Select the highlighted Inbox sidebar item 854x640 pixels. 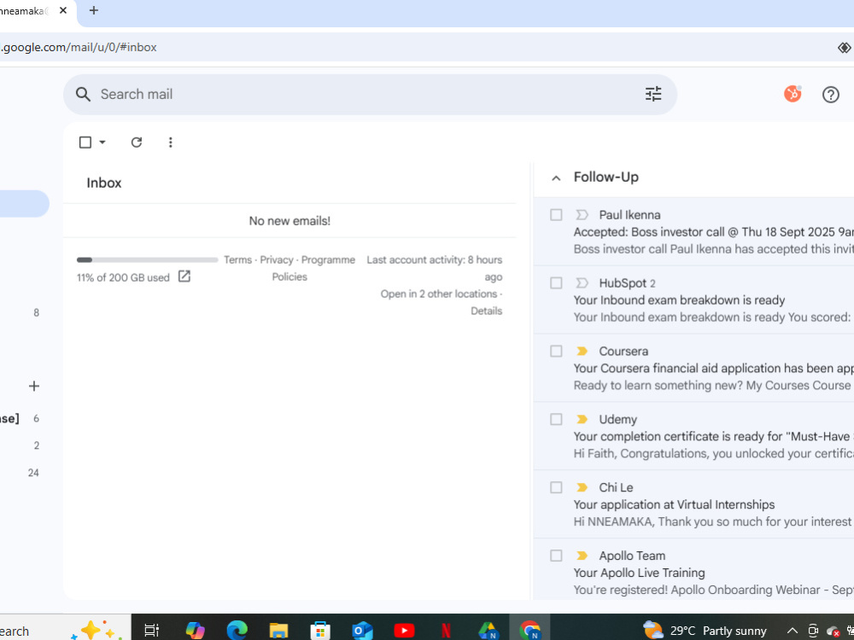click(x=25, y=204)
